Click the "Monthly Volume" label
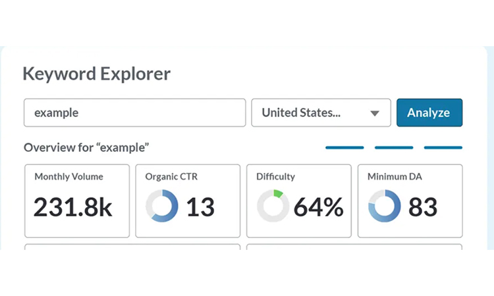This screenshot has height=296, width=494. (69, 176)
